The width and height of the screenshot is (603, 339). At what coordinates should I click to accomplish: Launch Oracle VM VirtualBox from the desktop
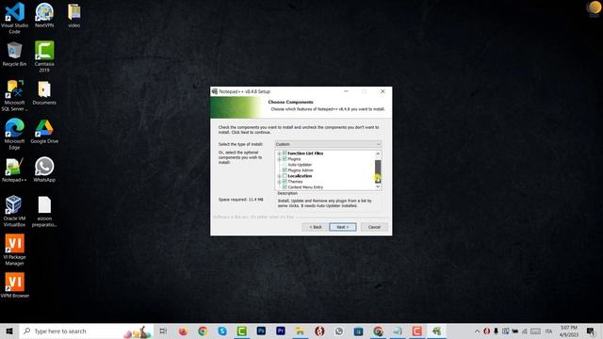(15, 211)
